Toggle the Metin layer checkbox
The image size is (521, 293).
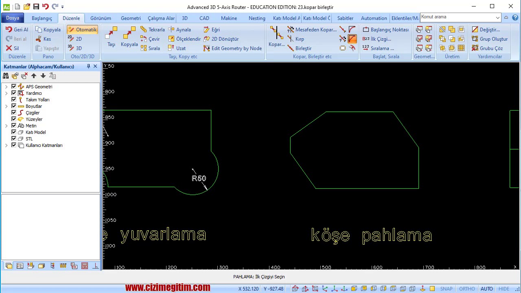(x=14, y=126)
